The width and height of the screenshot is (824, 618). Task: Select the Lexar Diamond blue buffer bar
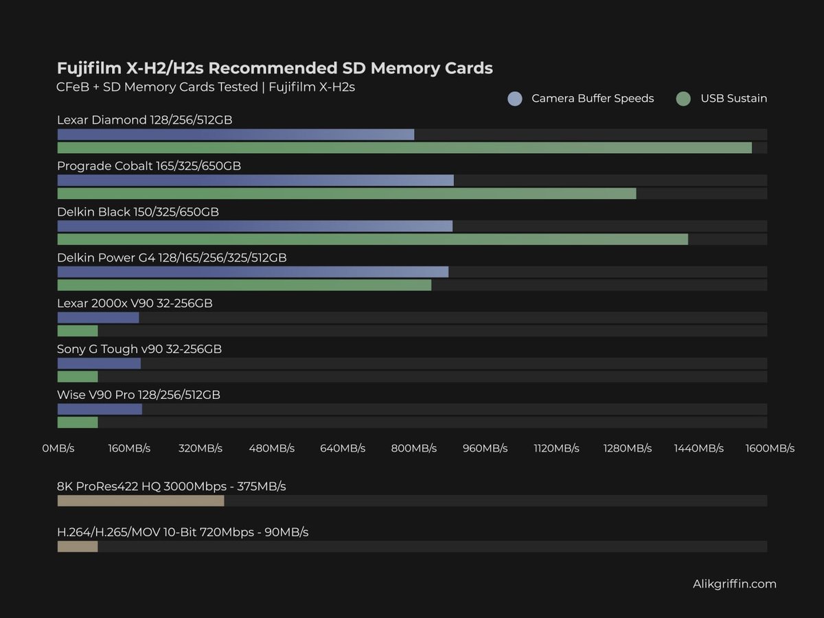(x=233, y=134)
